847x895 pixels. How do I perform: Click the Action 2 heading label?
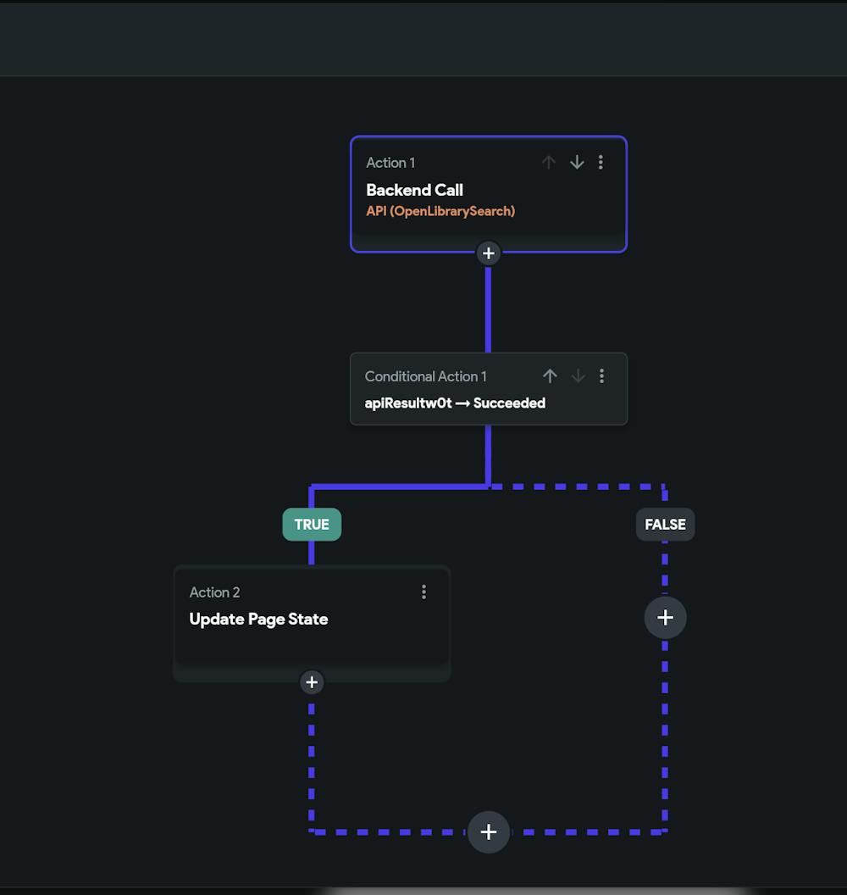coord(214,592)
